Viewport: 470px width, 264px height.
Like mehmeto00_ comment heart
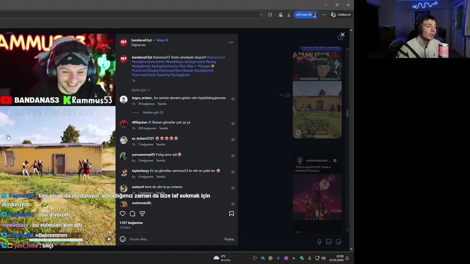pos(233,204)
